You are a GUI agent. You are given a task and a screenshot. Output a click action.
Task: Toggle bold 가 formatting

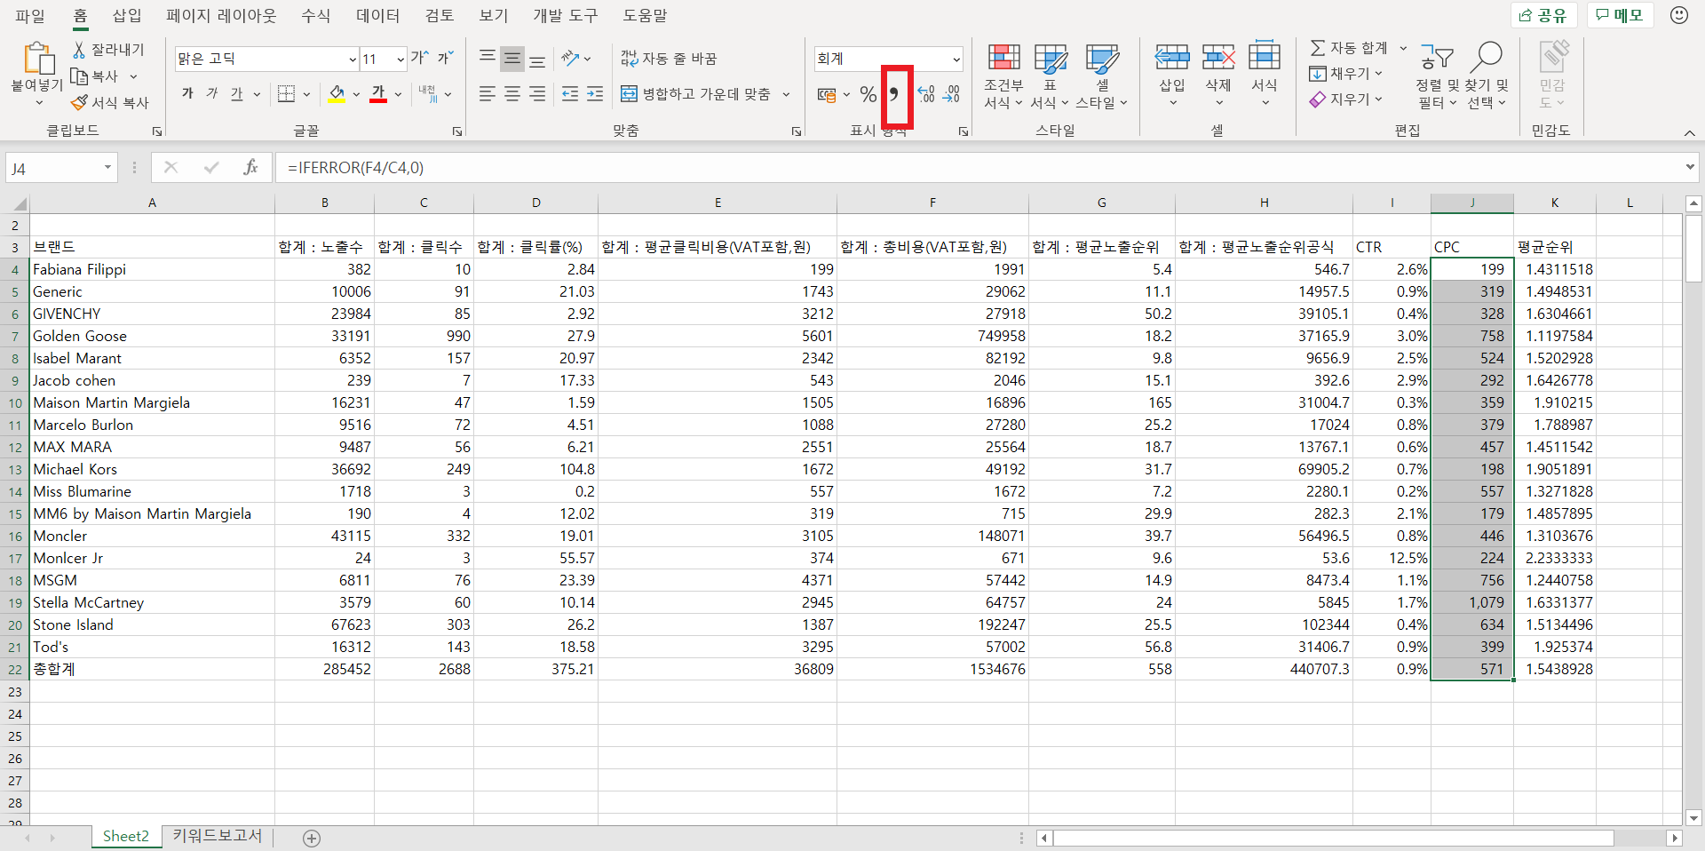[x=187, y=93]
